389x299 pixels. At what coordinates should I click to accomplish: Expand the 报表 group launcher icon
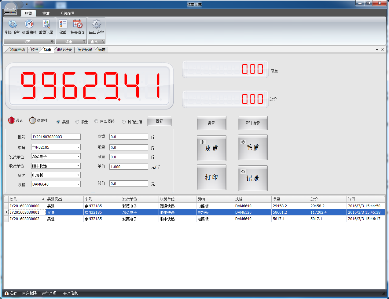click(52, 42)
